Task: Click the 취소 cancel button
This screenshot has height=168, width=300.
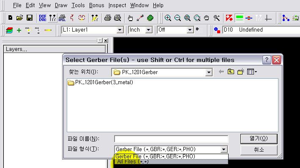Action: 259,150
